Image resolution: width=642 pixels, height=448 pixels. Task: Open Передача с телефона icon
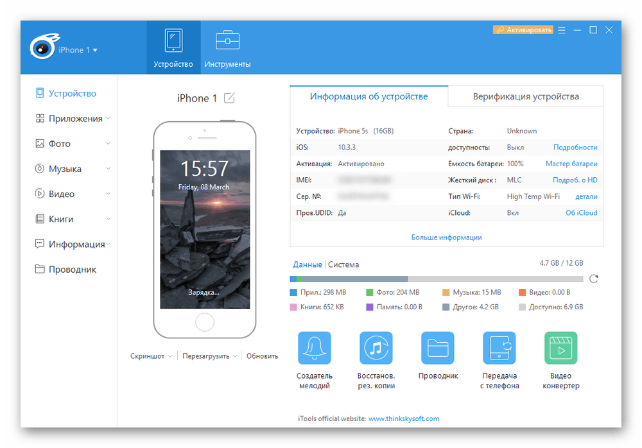[499, 348]
